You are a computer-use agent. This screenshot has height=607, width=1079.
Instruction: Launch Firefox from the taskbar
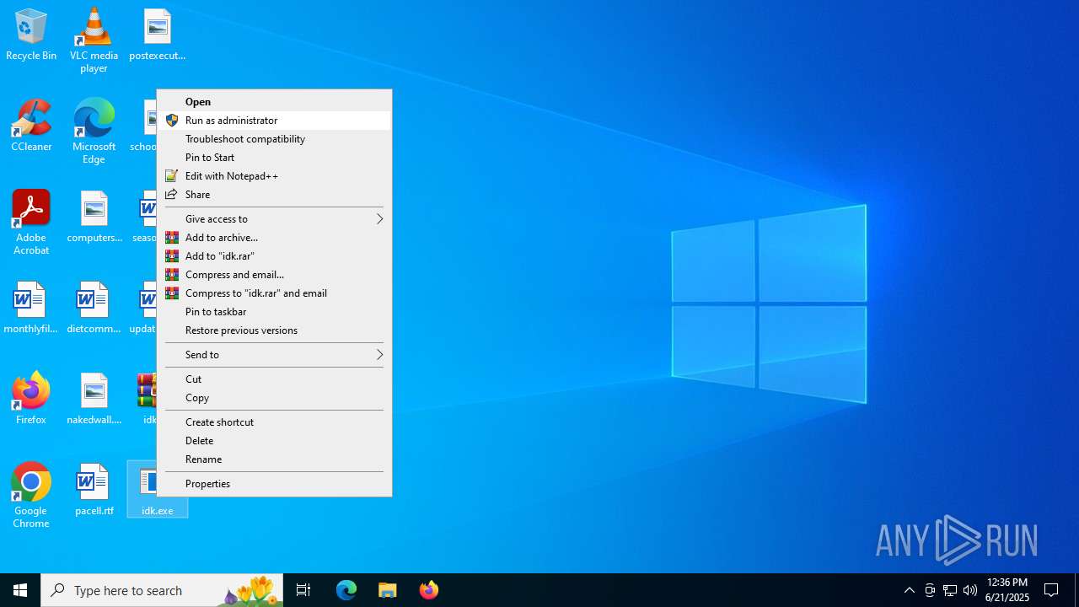click(428, 590)
